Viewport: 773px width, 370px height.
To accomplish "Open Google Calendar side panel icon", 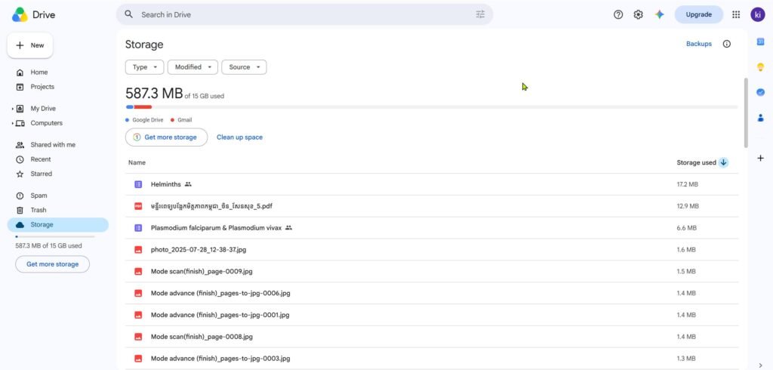I will tap(760, 42).
